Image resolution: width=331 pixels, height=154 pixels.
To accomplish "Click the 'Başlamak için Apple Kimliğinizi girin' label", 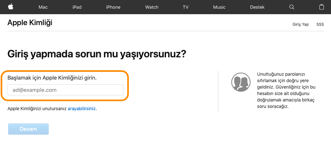I will 52,78.
